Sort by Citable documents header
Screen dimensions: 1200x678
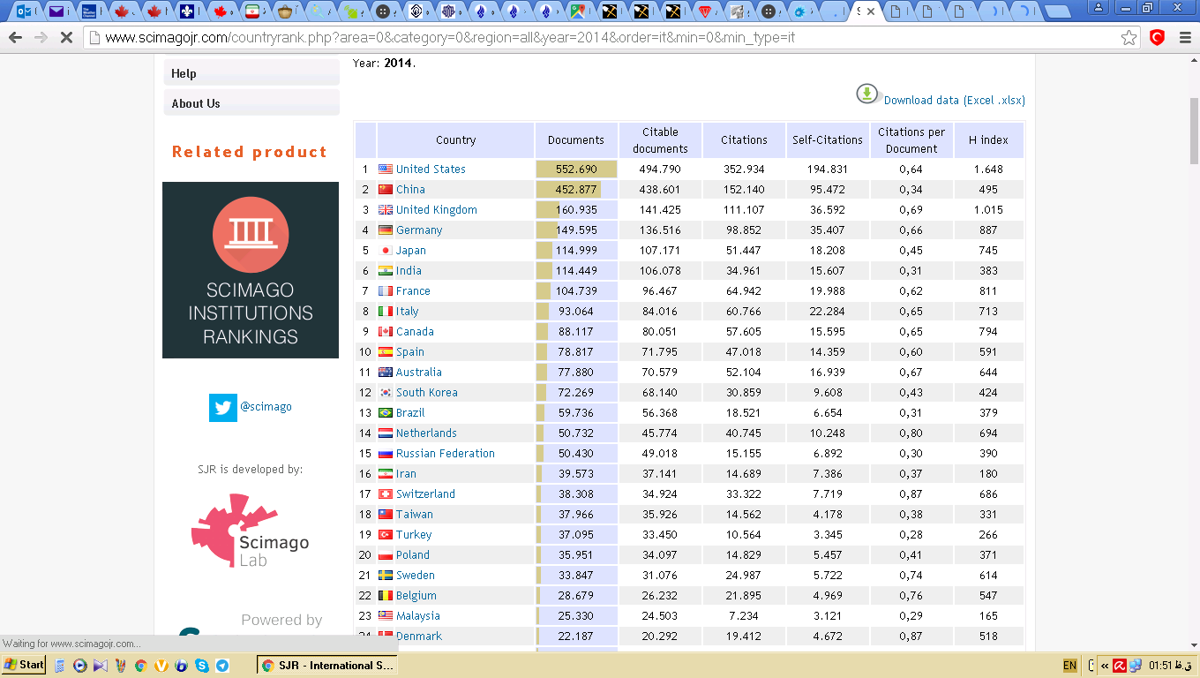[660, 140]
